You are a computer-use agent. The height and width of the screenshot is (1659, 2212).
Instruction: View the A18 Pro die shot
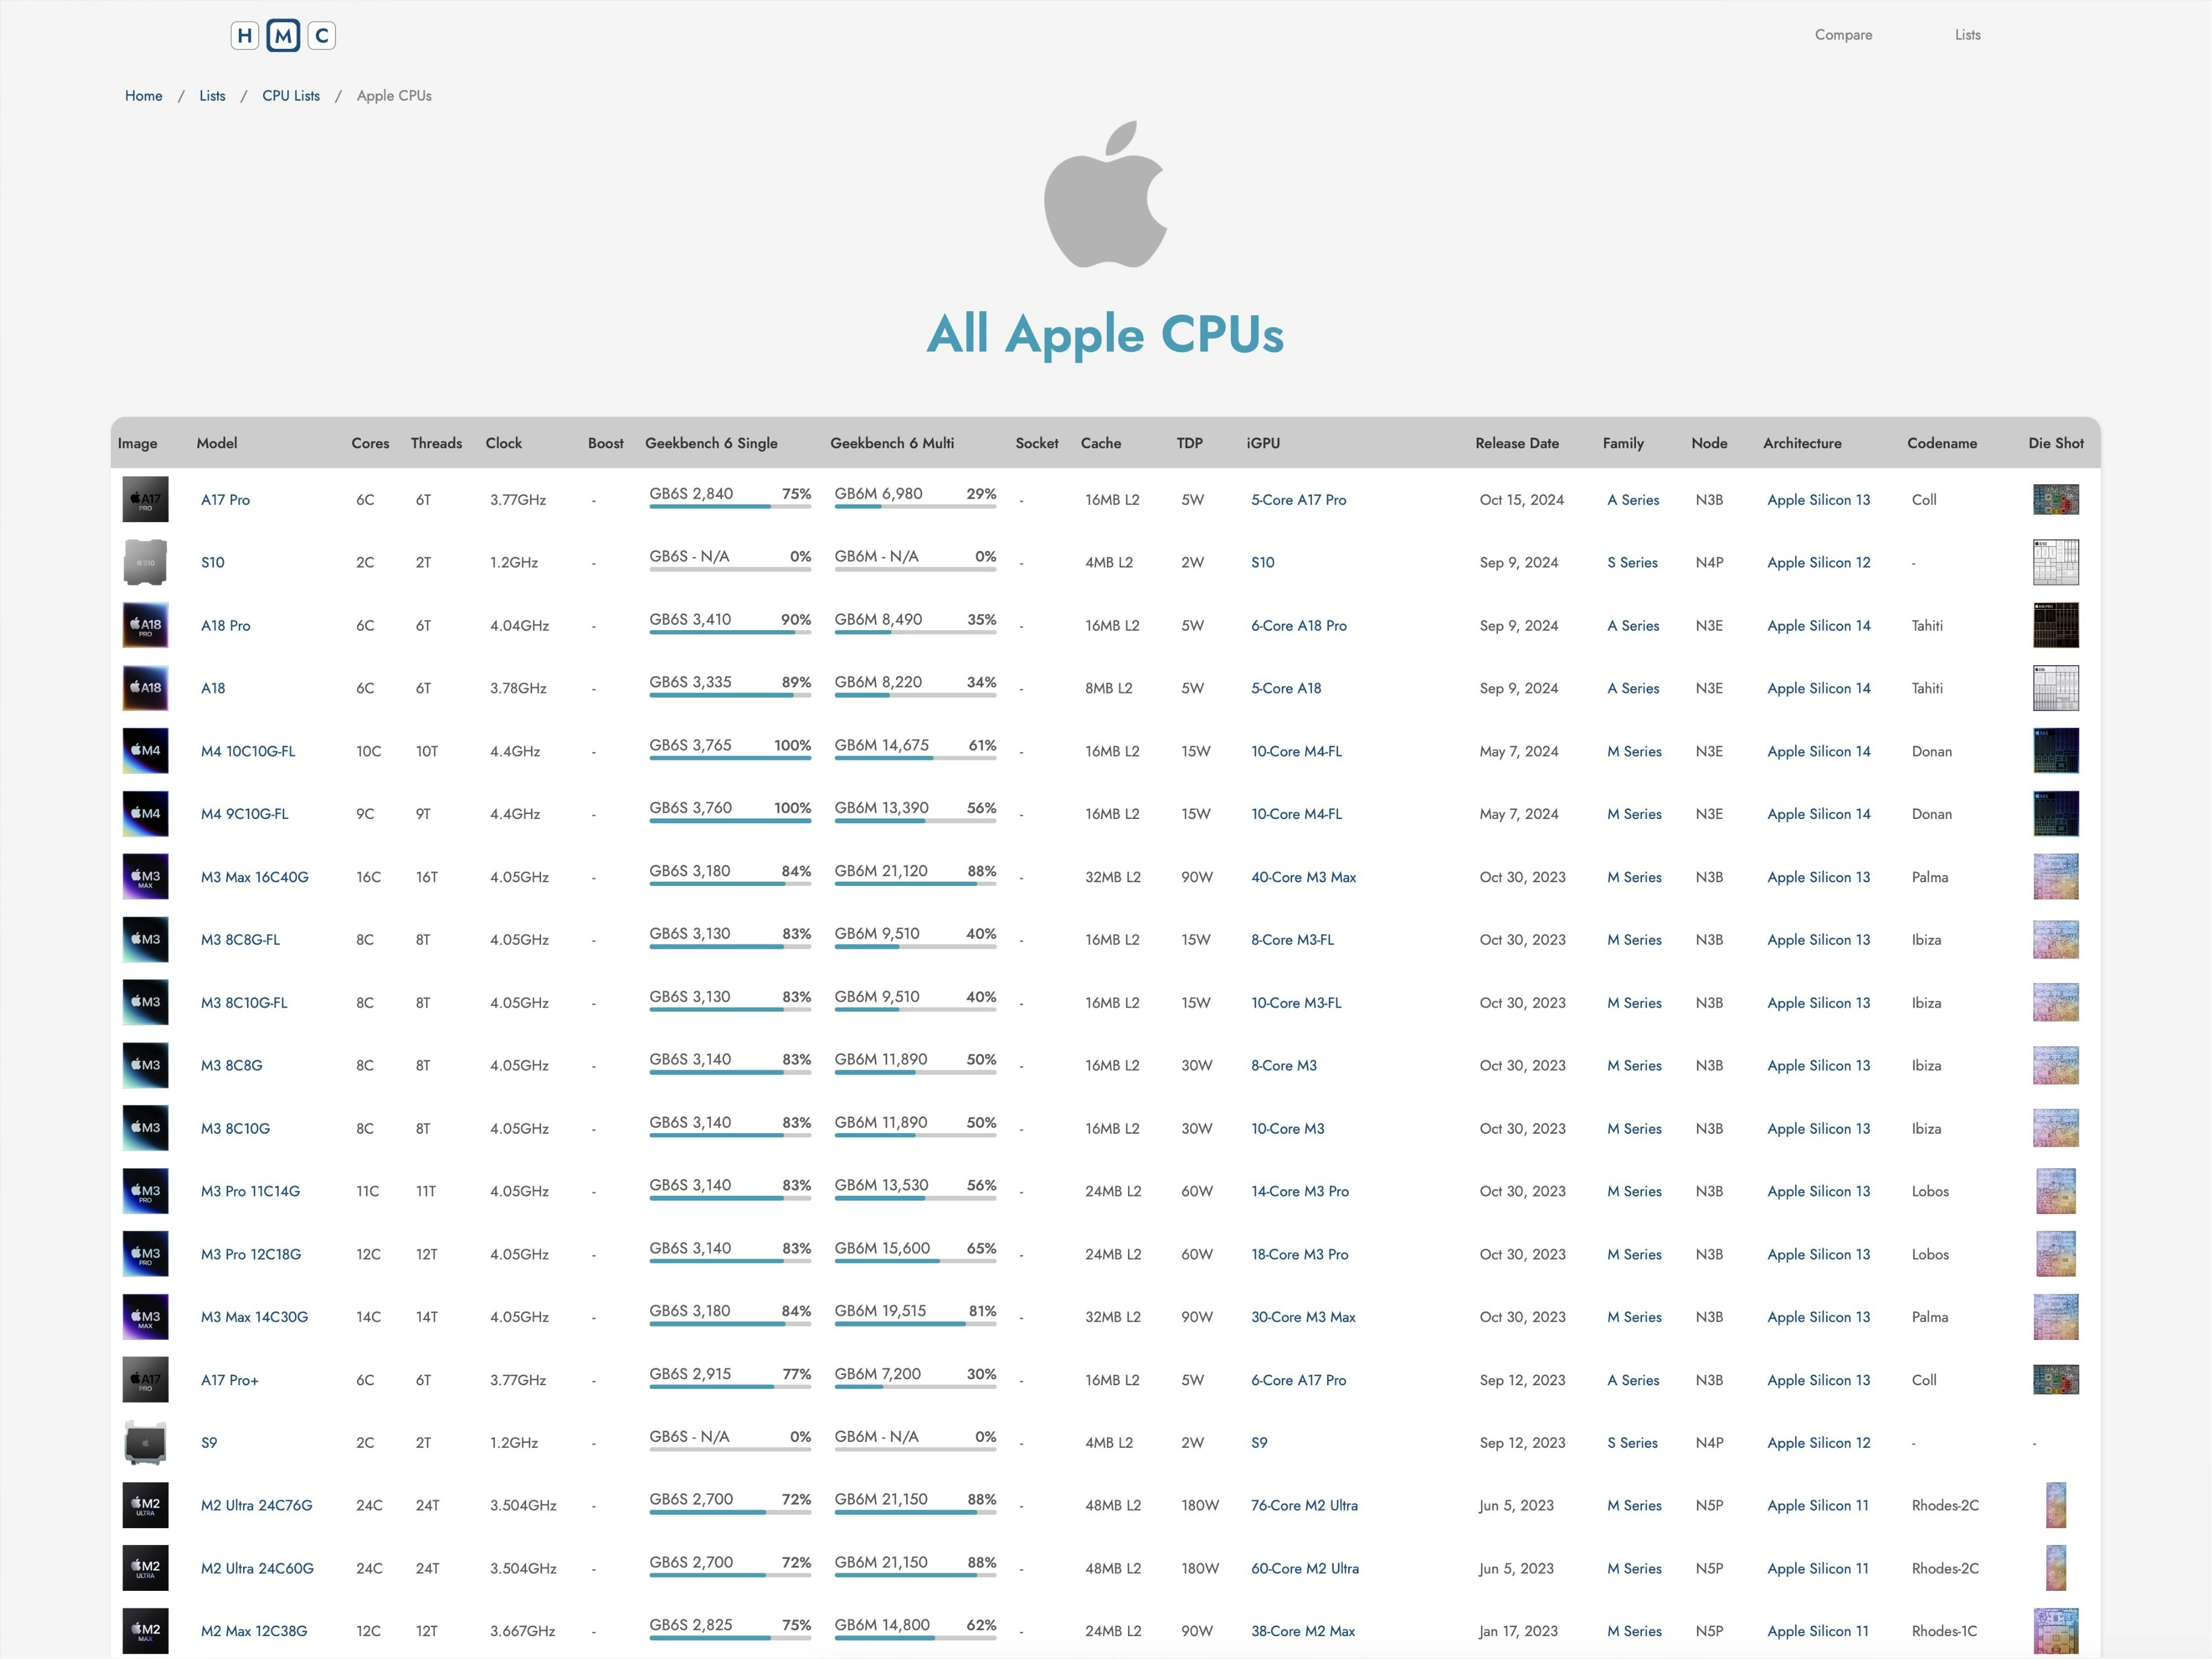(x=2056, y=626)
